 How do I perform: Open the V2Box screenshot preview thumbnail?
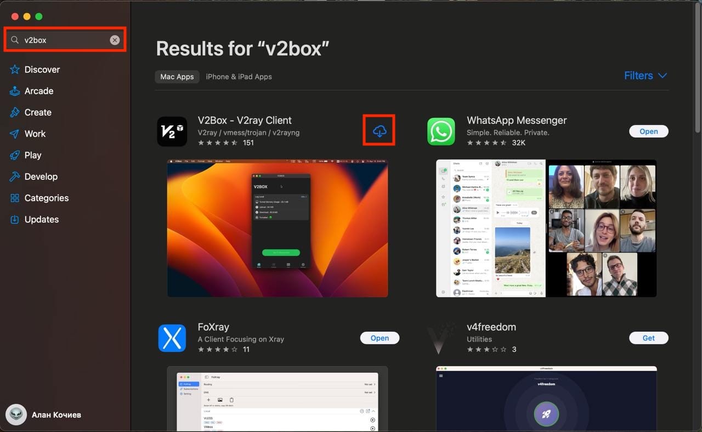(x=278, y=228)
